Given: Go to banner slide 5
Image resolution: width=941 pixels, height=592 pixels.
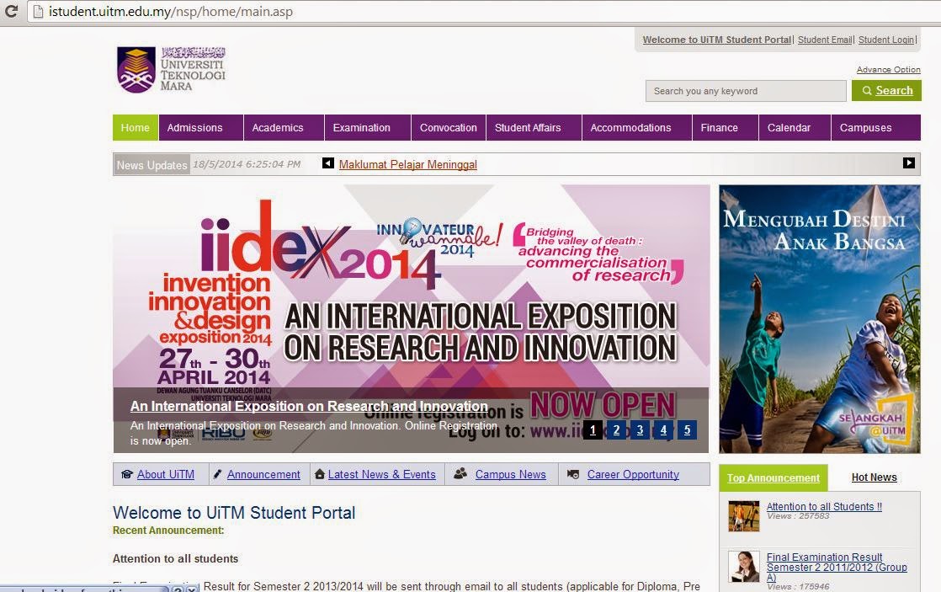Looking at the screenshot, I should point(687,429).
